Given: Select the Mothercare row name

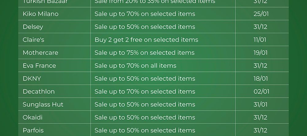Looking at the screenshot, I should pos(40,53).
